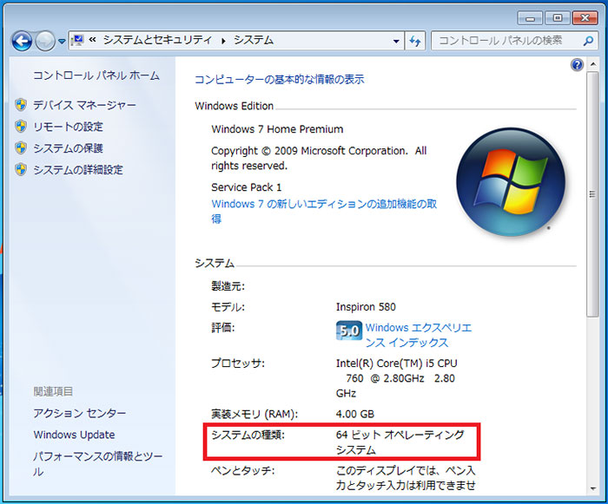This screenshot has width=608, height=504.
Task: Open Windows Update link
Action: coord(74,435)
